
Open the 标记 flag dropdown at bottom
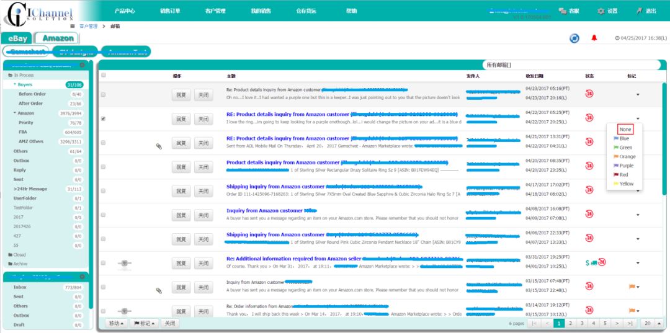click(144, 323)
